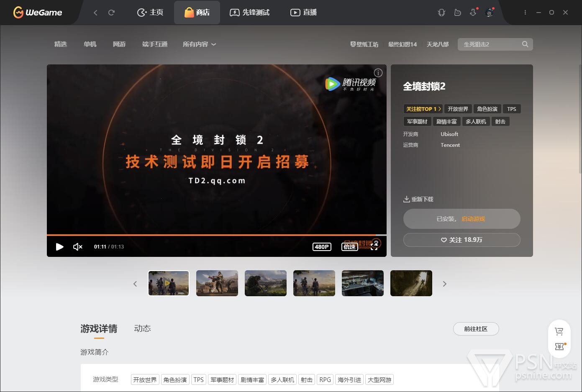This screenshot has width=582, height=392.
Task: Switch to the 动态 tab
Action: pos(142,329)
